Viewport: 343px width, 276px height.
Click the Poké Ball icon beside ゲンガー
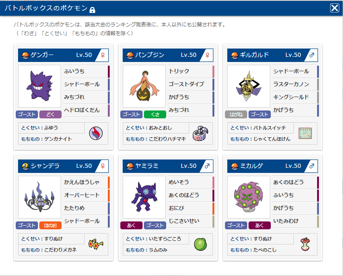coord(25,55)
